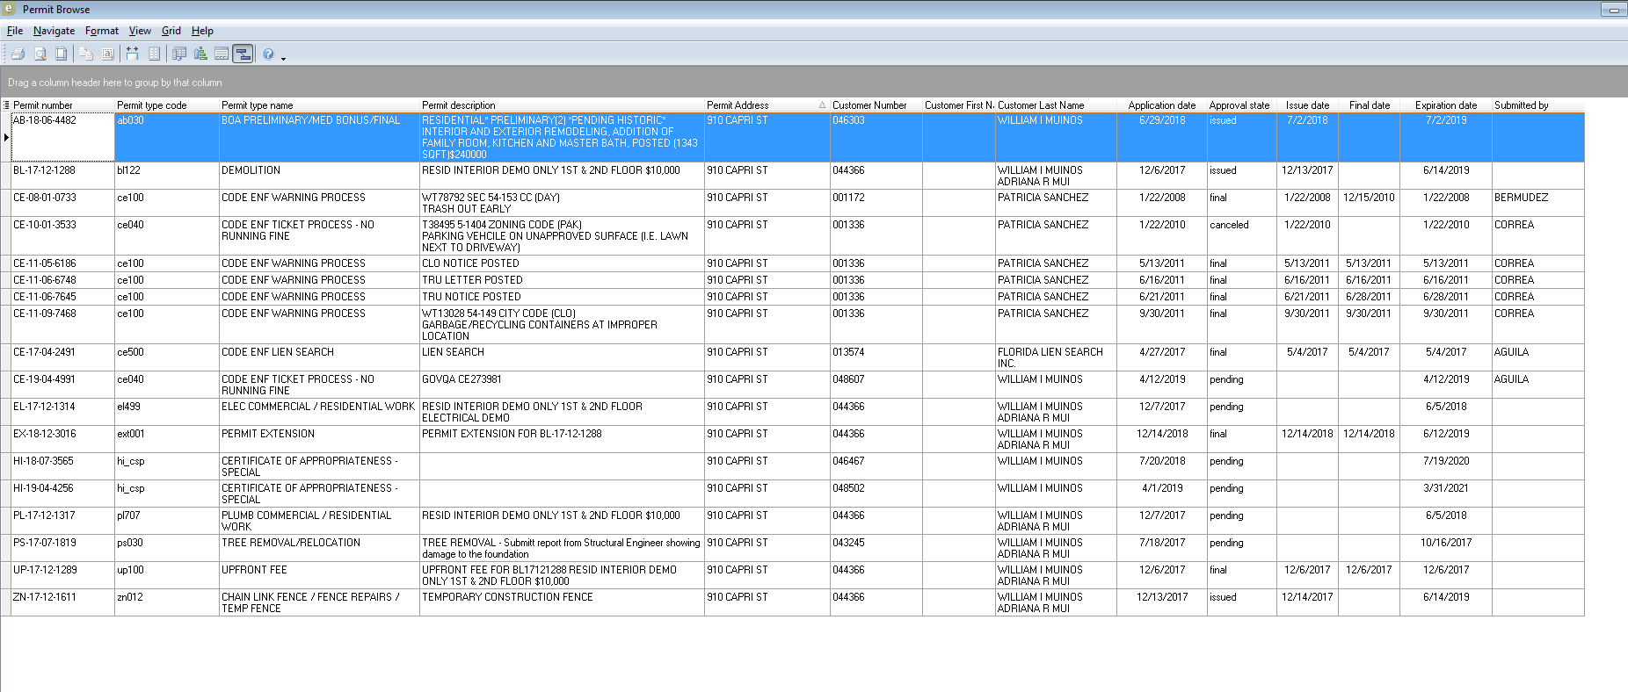Open the column list icon next to the arrows icon
This screenshot has width=1628, height=692.
point(154,54)
